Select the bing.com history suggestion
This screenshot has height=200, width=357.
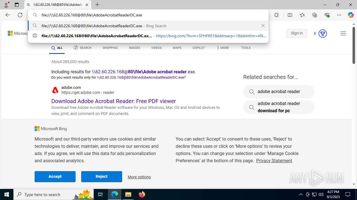(x=148, y=36)
